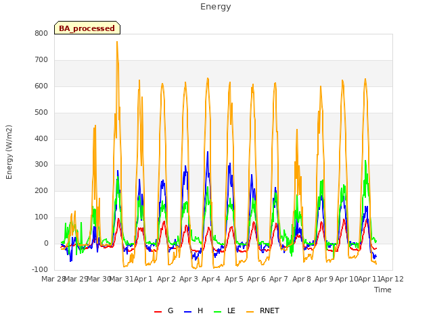Click the 500 y-axis tick value

click(x=41, y=113)
